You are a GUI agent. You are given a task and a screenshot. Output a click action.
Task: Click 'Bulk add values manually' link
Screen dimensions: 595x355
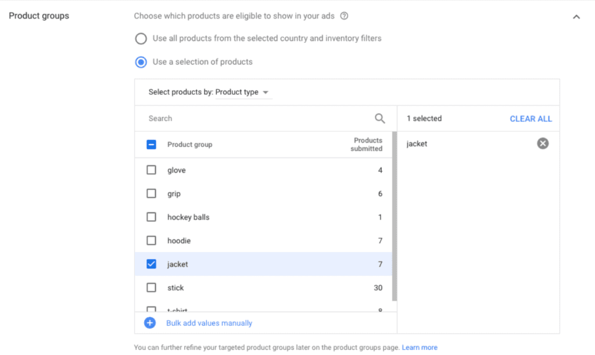click(x=209, y=323)
